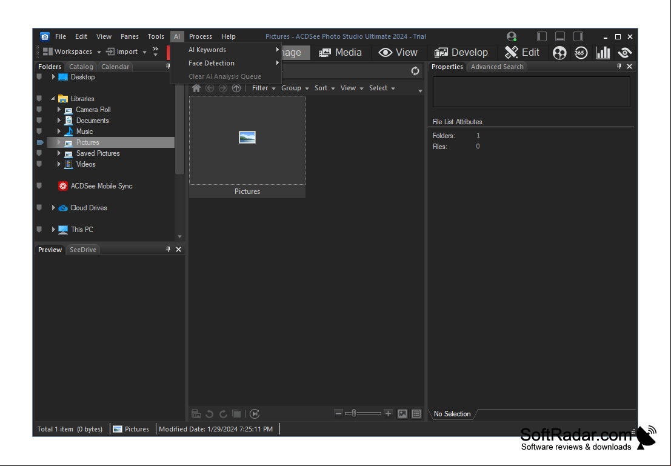Toggle Easy-Select marker for ACDSee Mobile Sync
671x466 pixels.
39,186
